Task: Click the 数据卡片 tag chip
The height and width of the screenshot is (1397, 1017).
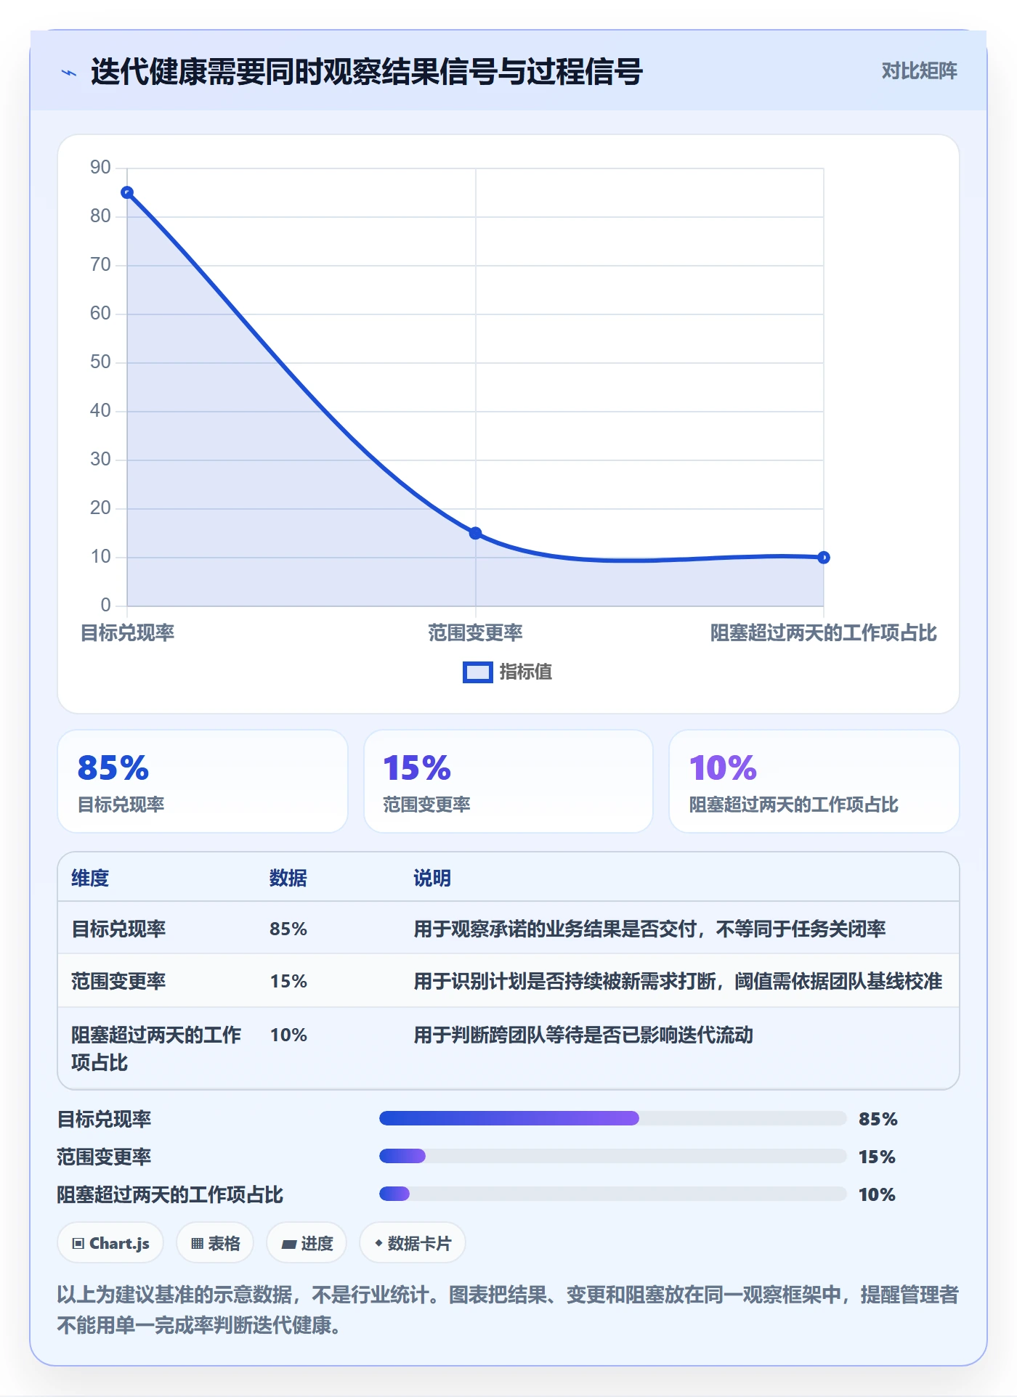Action: coord(412,1243)
